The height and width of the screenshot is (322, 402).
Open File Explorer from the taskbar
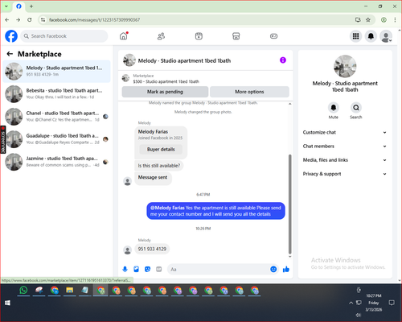tap(70, 291)
